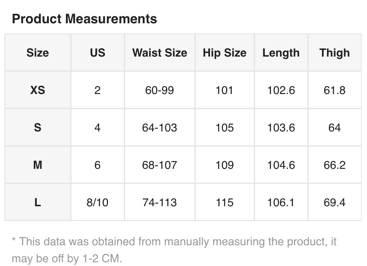Select the 66.2 thigh cell
Viewport: 367px width, 266px height.
tap(334, 165)
